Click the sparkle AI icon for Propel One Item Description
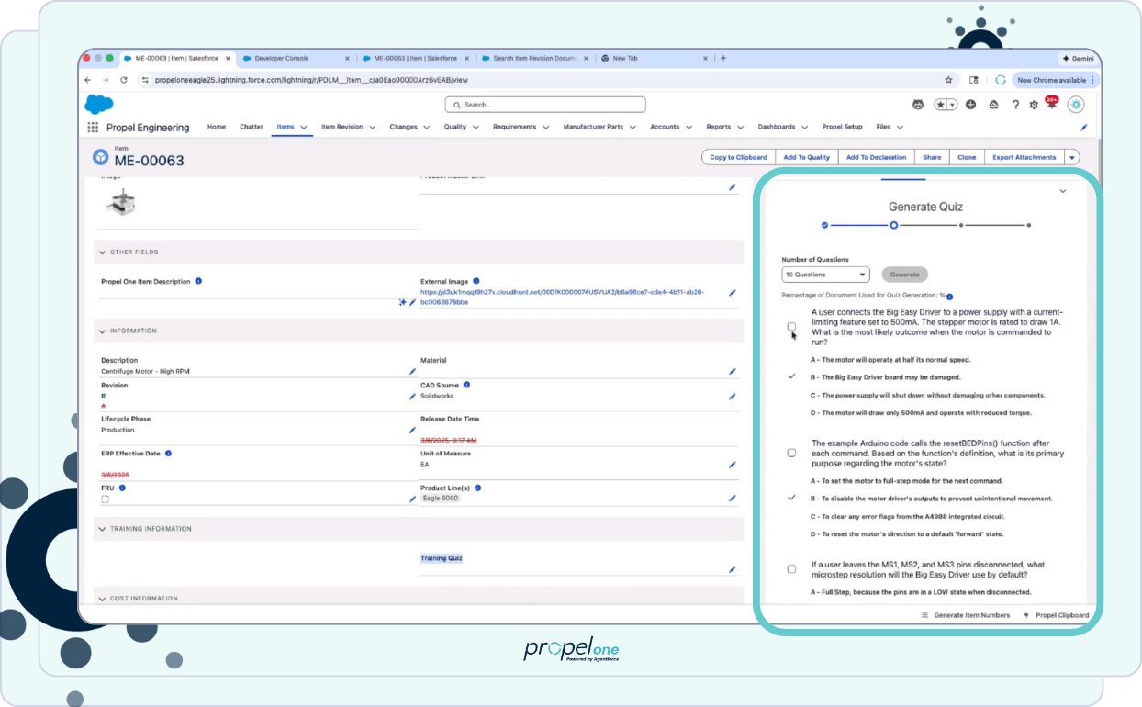Image resolution: width=1142 pixels, height=707 pixels. pos(402,302)
